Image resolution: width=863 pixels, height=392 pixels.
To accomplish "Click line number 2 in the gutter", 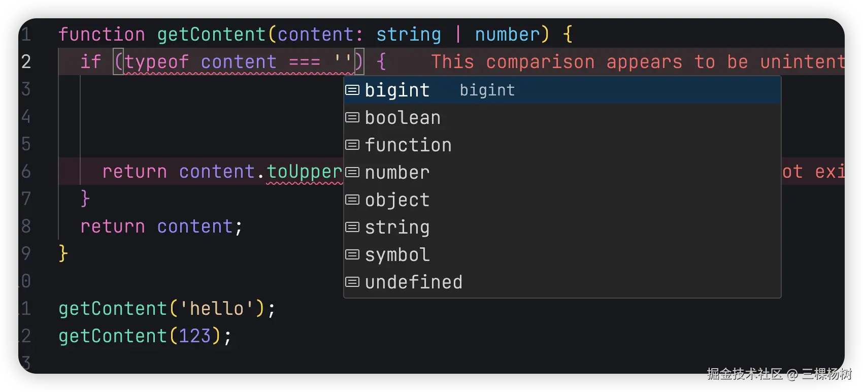I will 26,62.
